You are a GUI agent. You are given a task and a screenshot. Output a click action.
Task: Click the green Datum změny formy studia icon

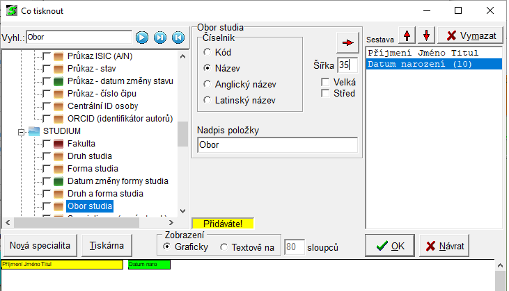pyautogui.click(x=59, y=181)
